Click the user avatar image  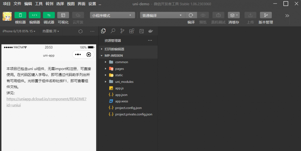coord(7,16)
